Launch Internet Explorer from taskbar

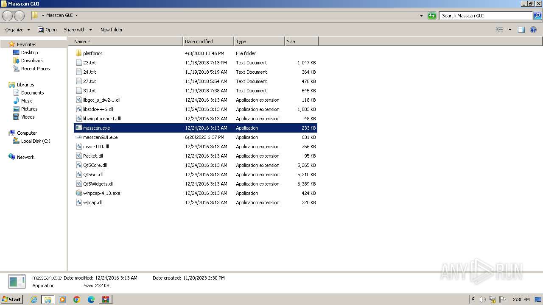34,299
